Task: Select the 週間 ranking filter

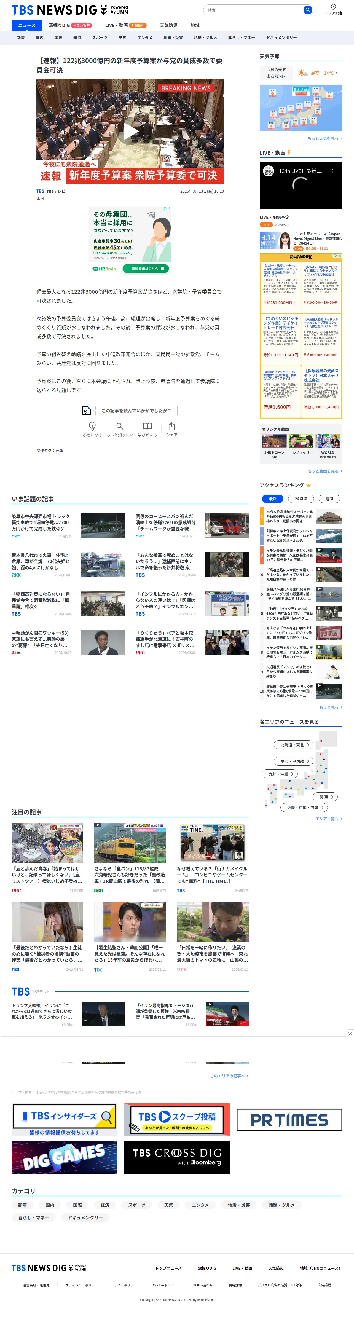Action: [329, 498]
